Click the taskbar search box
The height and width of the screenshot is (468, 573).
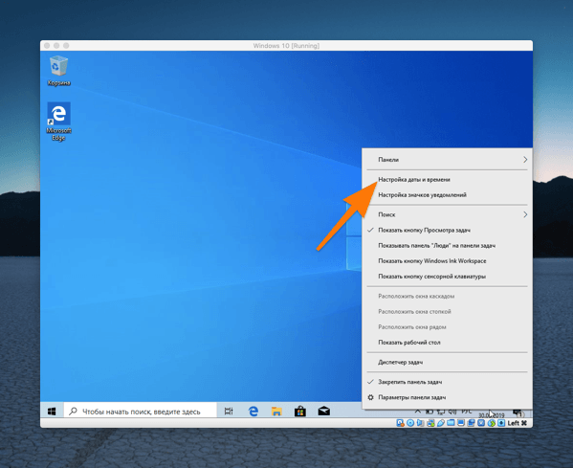[141, 412]
